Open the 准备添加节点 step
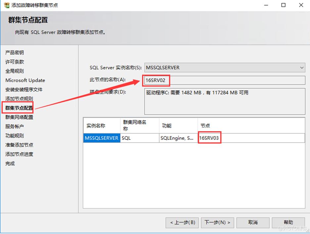310x234 pixels. click(18, 145)
